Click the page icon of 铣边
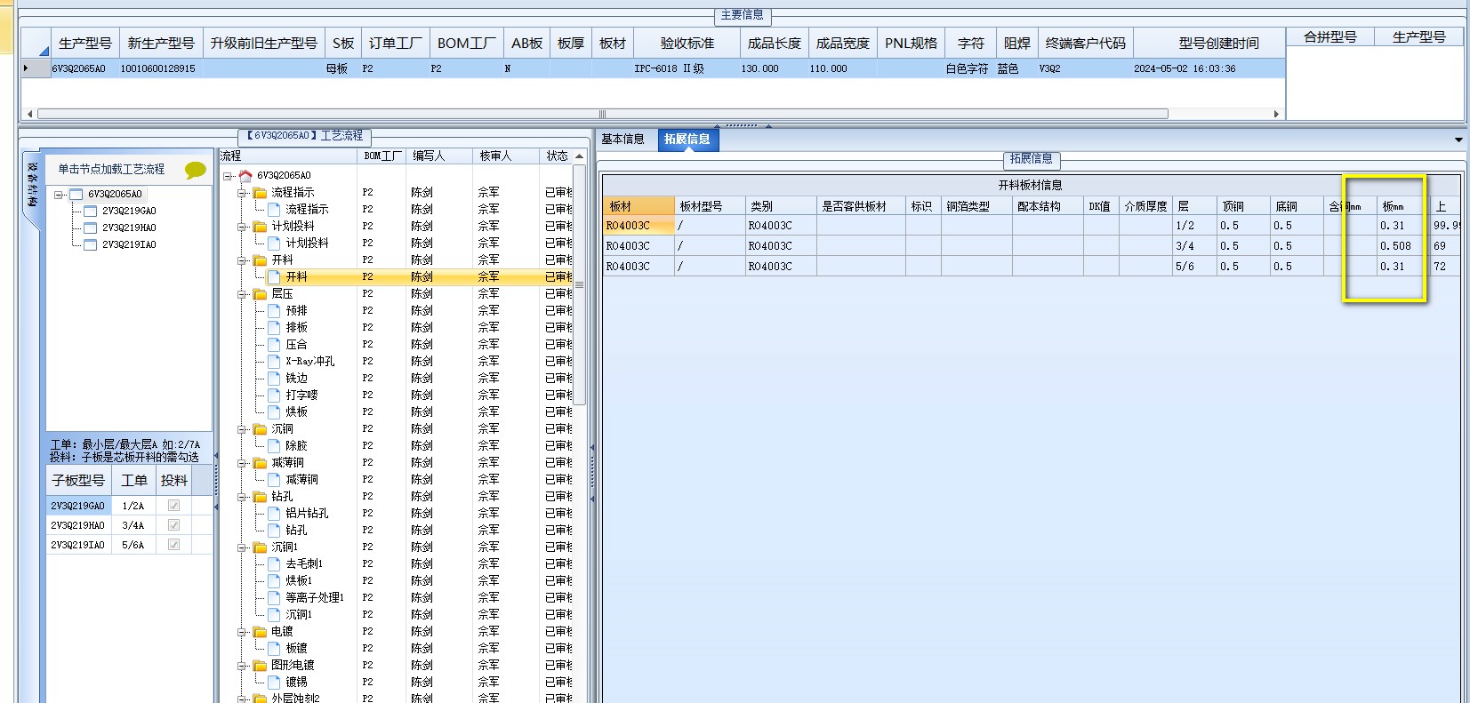The width and height of the screenshot is (1470, 703). click(274, 378)
